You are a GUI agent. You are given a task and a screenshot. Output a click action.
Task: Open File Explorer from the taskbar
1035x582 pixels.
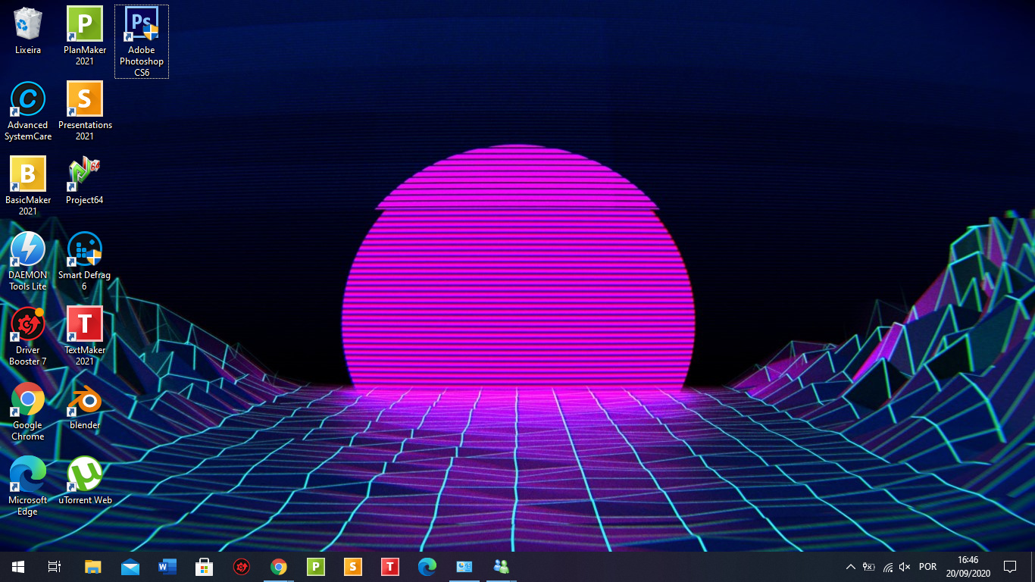[92, 567]
